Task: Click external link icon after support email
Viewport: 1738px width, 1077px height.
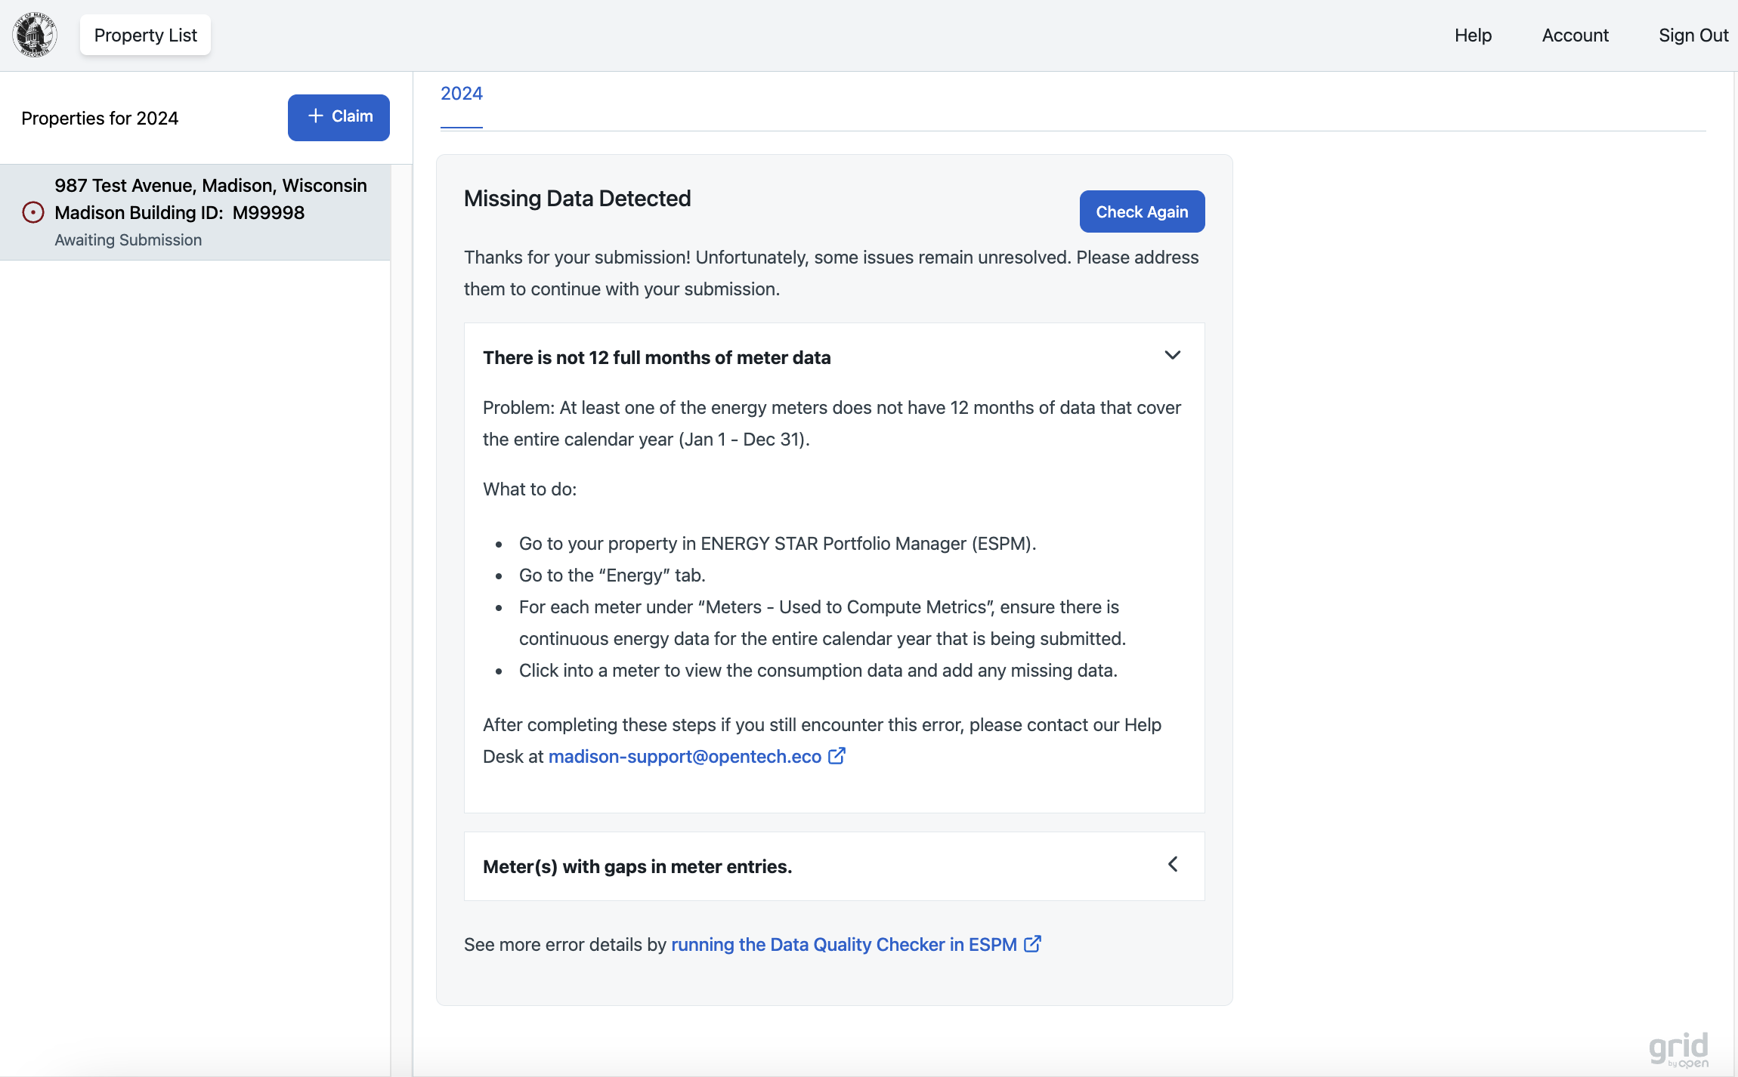Action: point(837,756)
